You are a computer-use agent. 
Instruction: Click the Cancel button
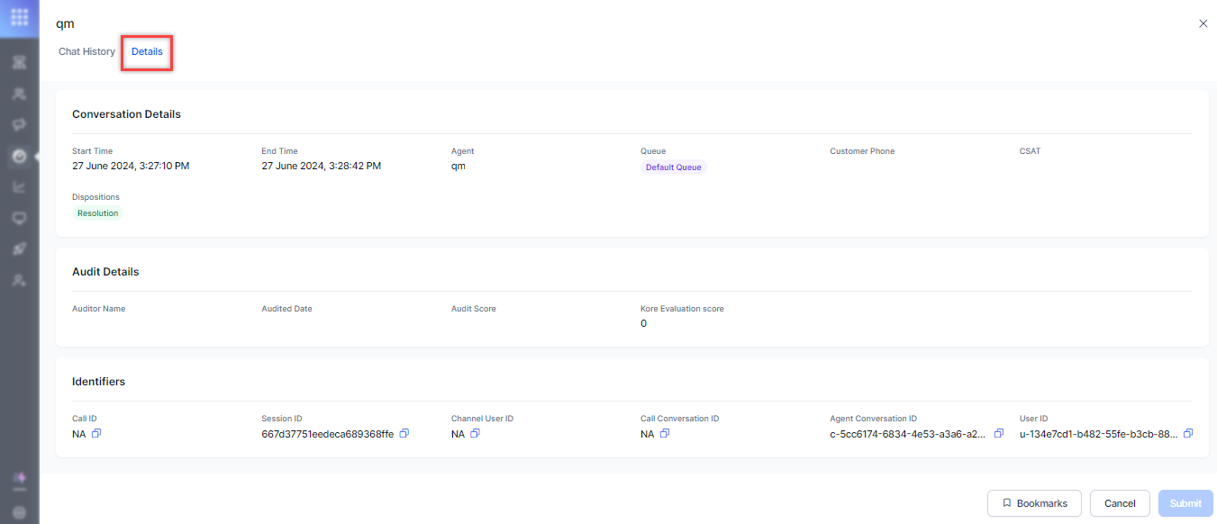point(1120,503)
